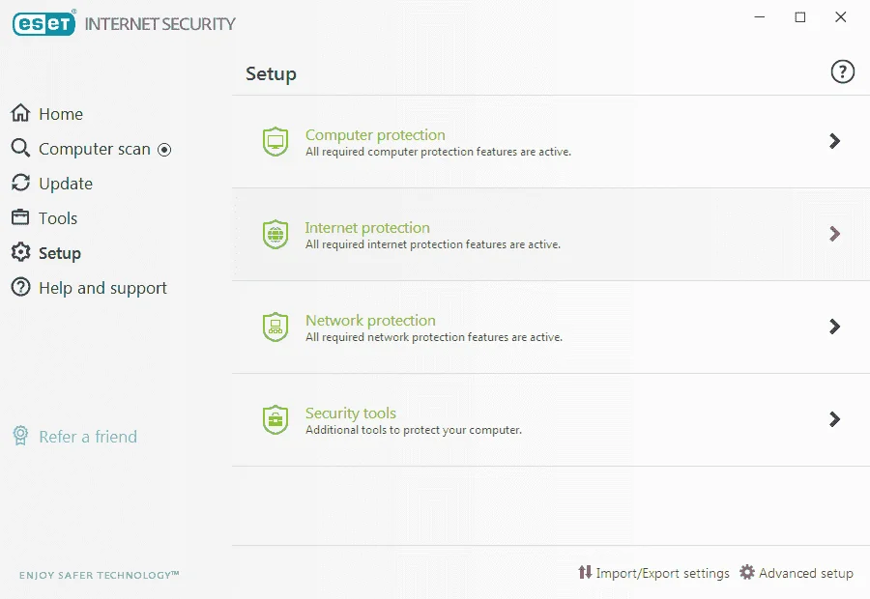870x599 pixels.
Task: Click the Advanced setup gear icon
Action: pos(747,572)
